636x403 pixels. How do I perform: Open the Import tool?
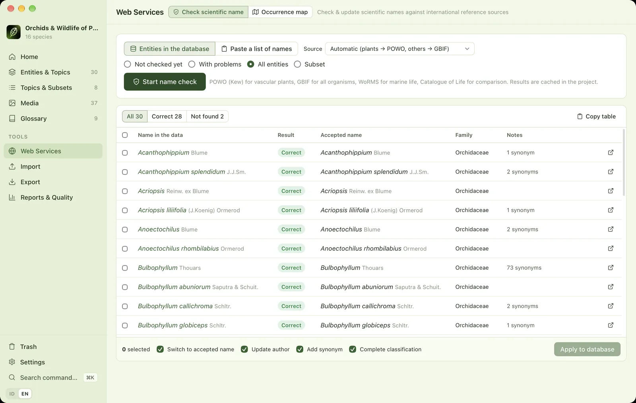53,167
